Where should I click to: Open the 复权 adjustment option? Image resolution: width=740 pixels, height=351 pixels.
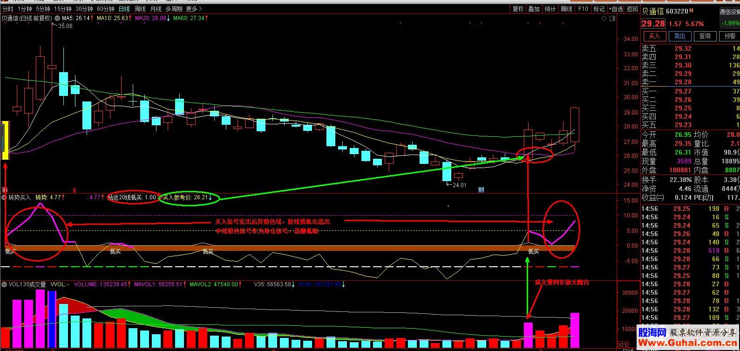[518, 9]
